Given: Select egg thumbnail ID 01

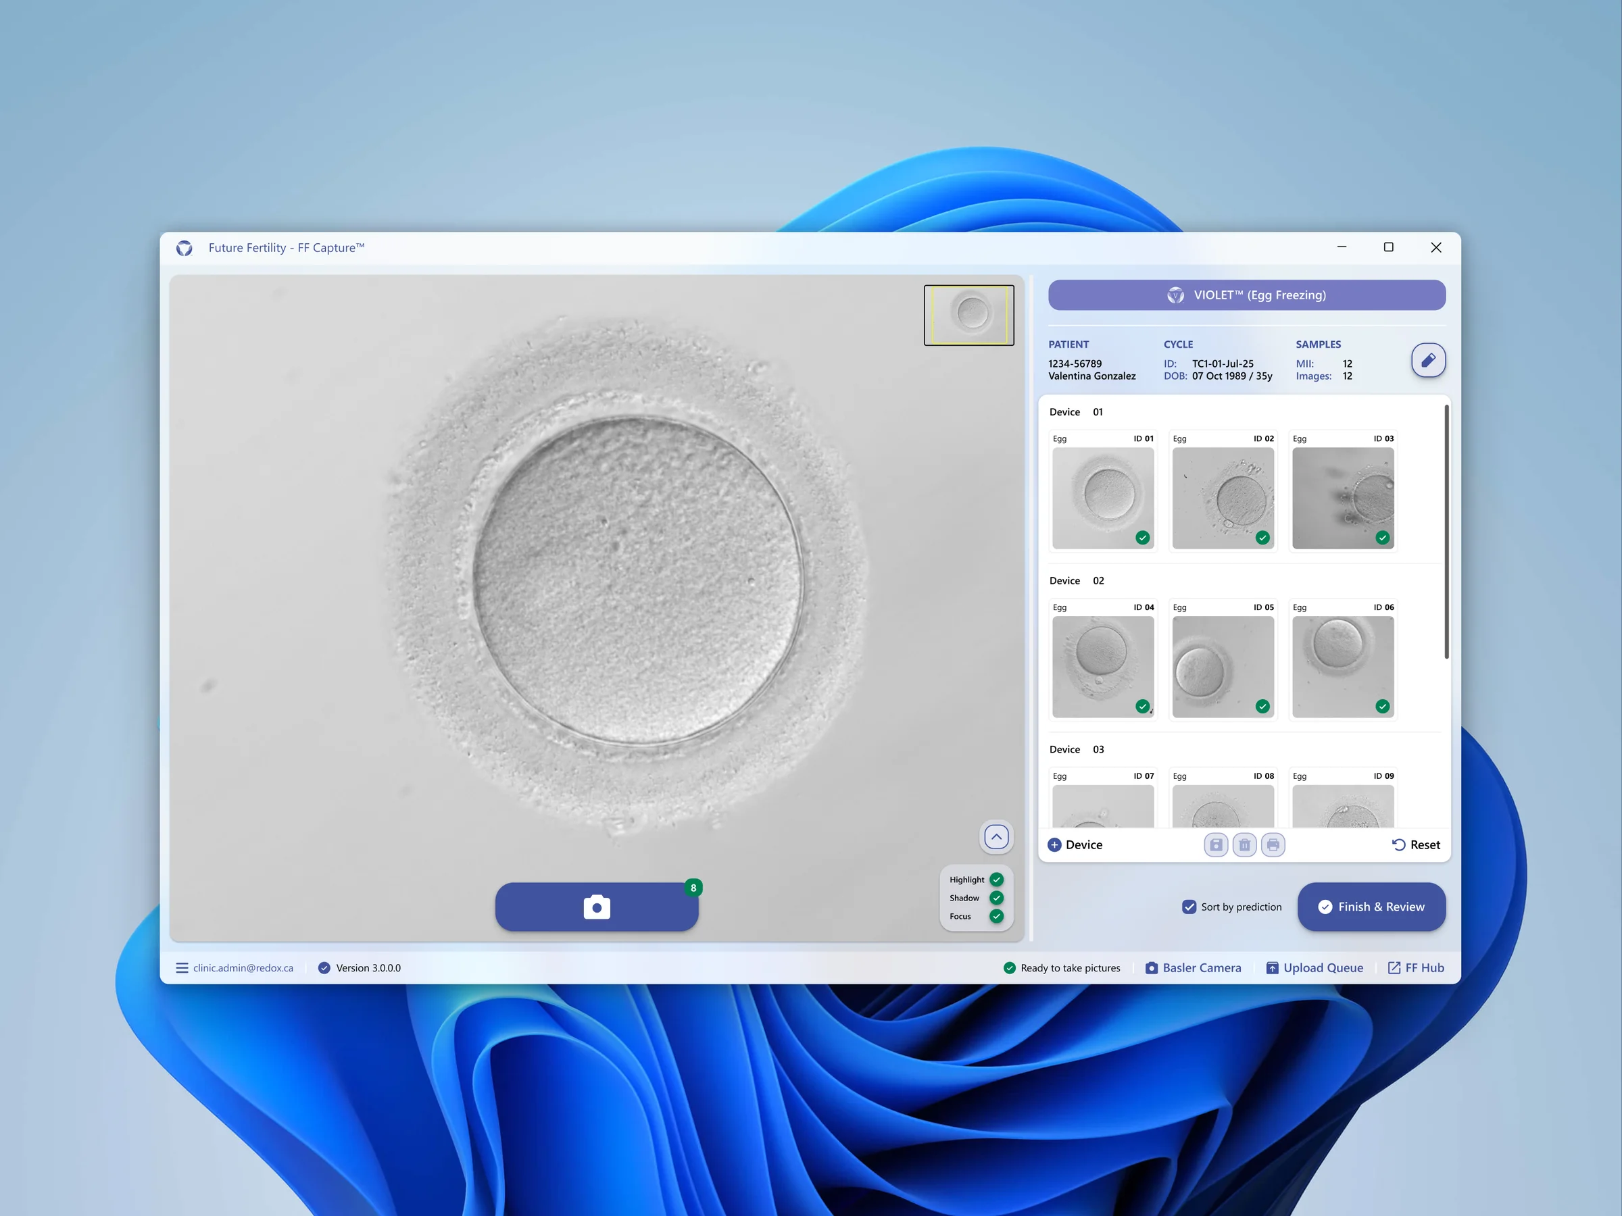Looking at the screenshot, I should point(1103,499).
